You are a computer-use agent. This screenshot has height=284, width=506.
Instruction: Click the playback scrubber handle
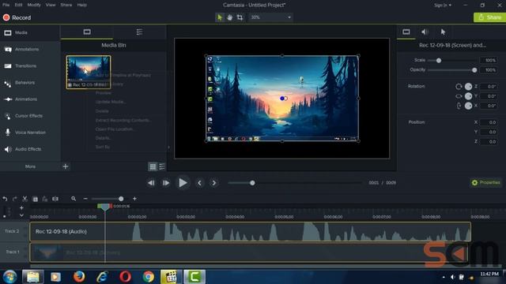(x=252, y=183)
